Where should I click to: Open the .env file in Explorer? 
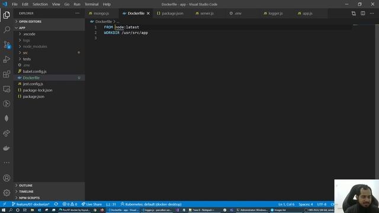point(49,65)
